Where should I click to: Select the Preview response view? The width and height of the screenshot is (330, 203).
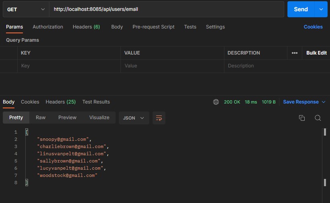(67, 118)
